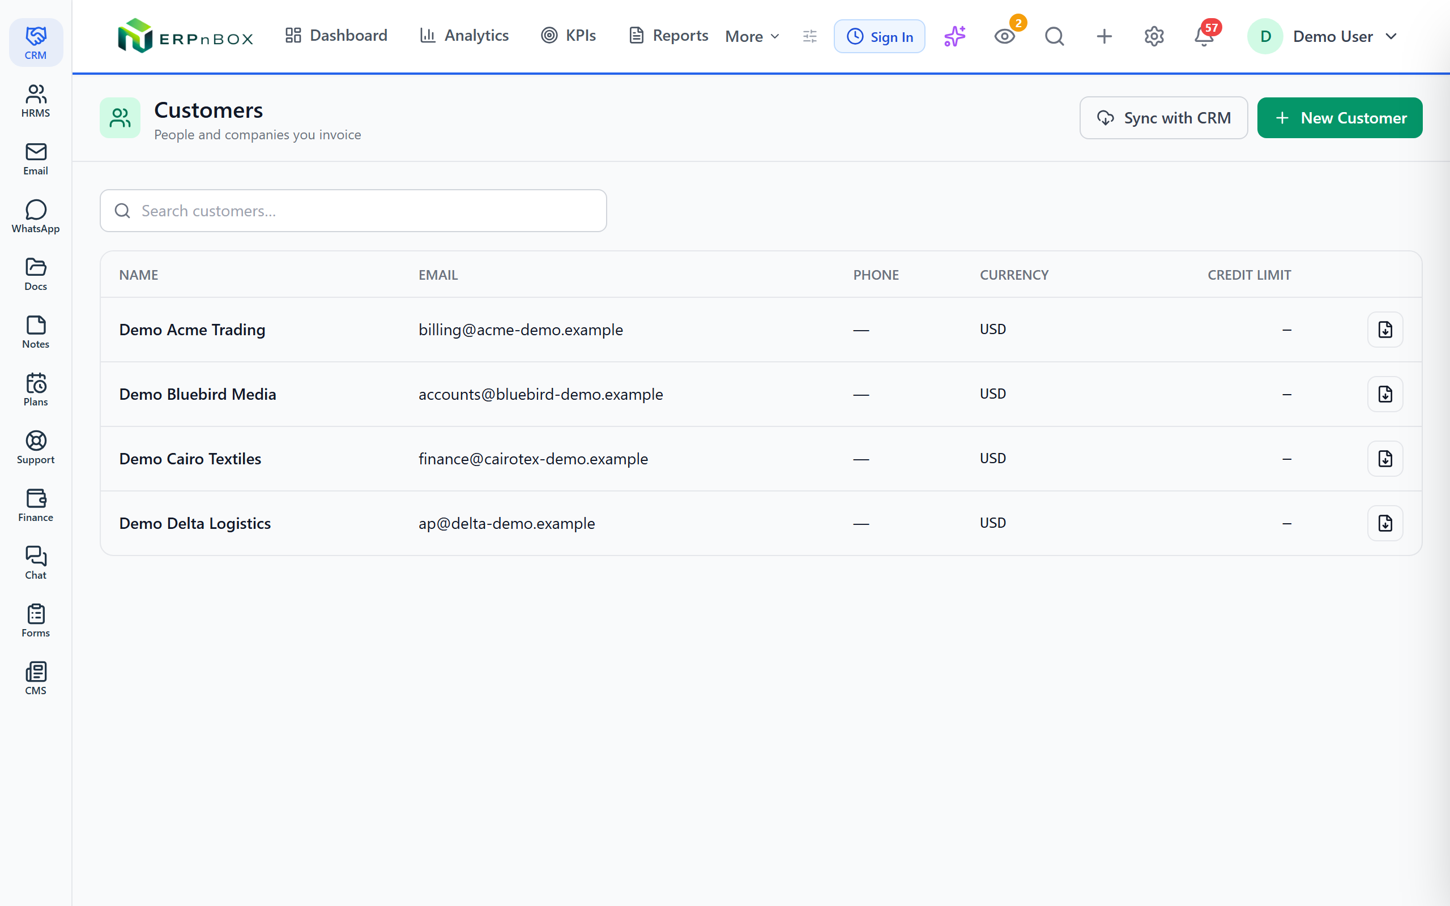Open the Plans module
Viewport: 1450px width, 906px height.
click(35, 390)
